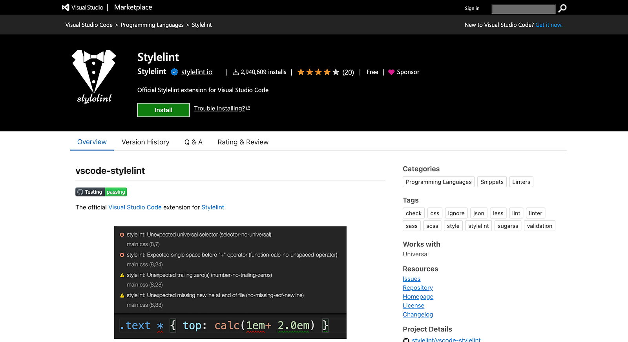Click the pink Sponsor heart icon
The image size is (628, 342).
[391, 72]
